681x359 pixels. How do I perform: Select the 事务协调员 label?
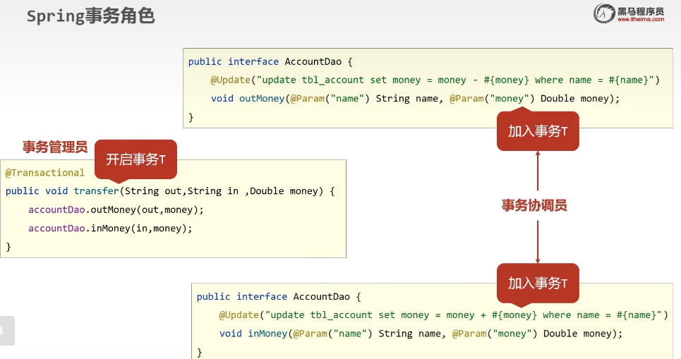point(534,205)
